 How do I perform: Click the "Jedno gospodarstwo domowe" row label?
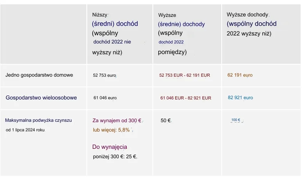39,75
